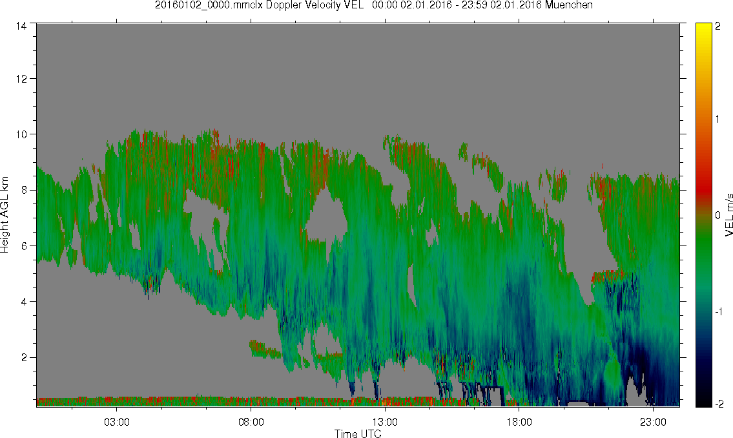This screenshot has height=438, width=733.
Task: Click the colorbar '1' value label
Action: 718,120
